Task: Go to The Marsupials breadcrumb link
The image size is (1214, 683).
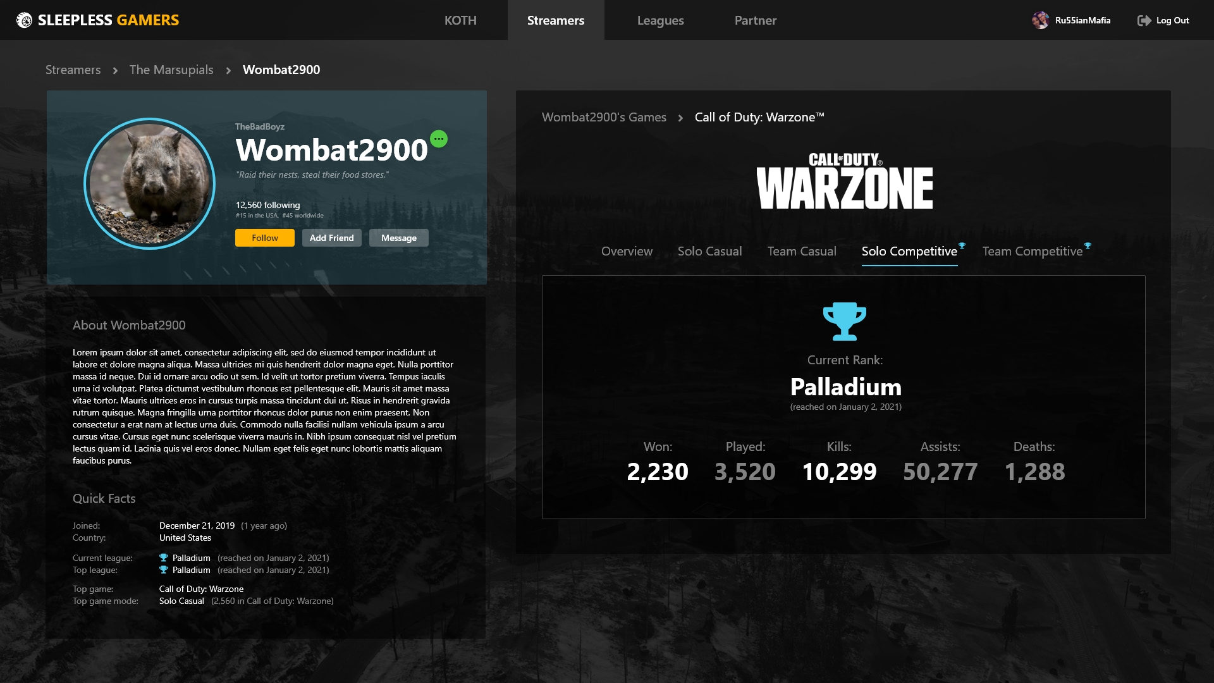Action: pos(171,70)
